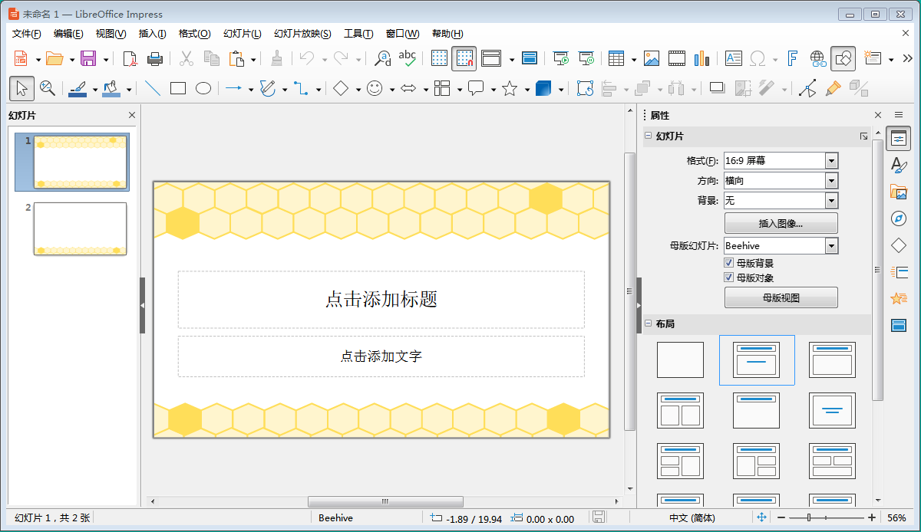921x532 pixels.
Task: Insert a chart from toolbar
Action: point(701,58)
